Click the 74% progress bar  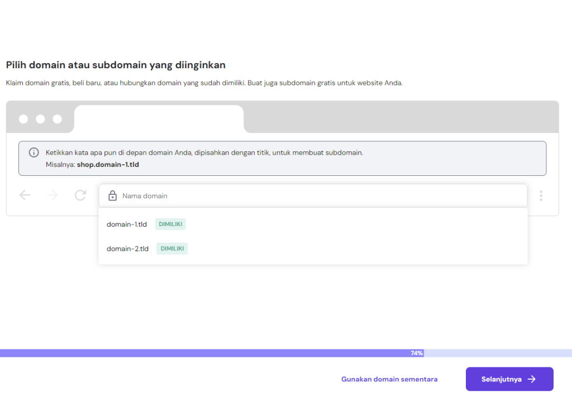coord(416,353)
